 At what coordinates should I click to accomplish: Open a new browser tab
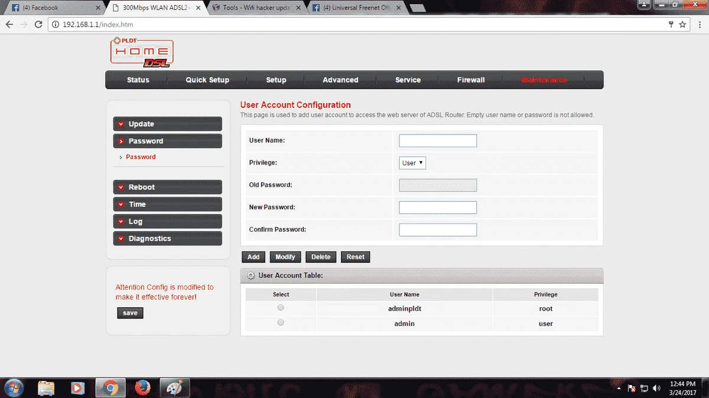(x=417, y=8)
